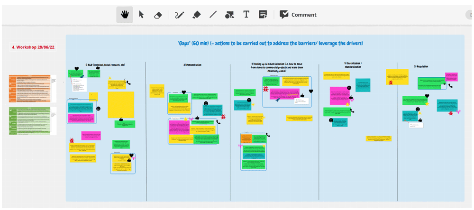474x210 pixels.
Task: Open the green table thumbnail
Action: (x=32, y=121)
